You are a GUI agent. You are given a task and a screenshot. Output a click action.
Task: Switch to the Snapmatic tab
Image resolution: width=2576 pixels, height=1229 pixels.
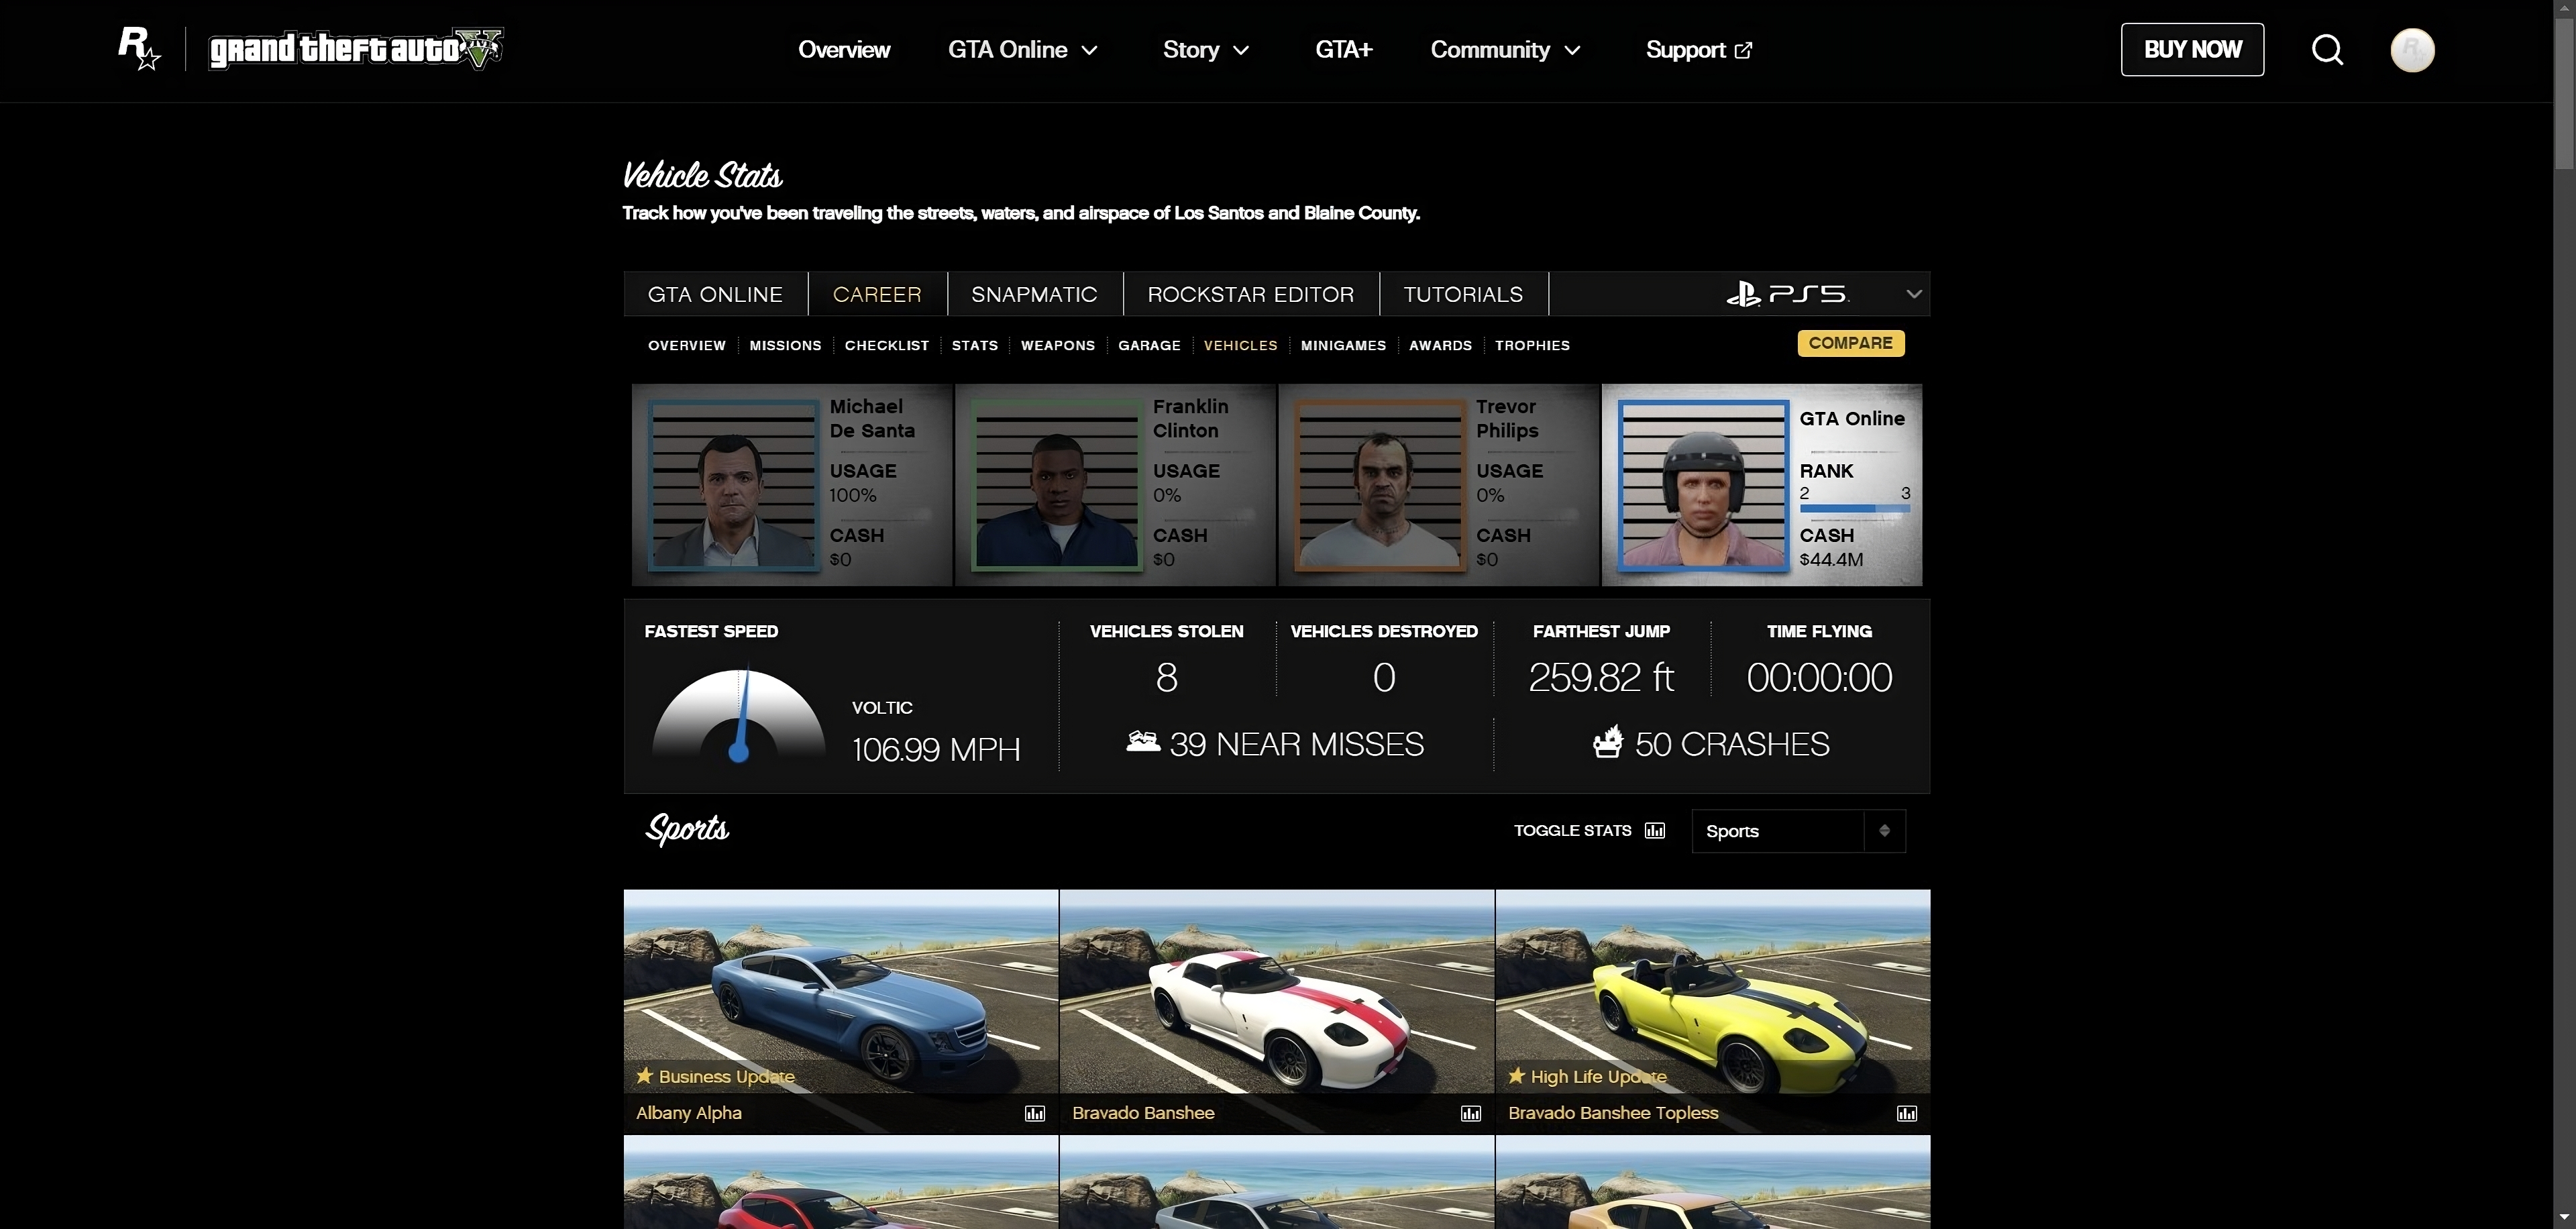point(1034,294)
